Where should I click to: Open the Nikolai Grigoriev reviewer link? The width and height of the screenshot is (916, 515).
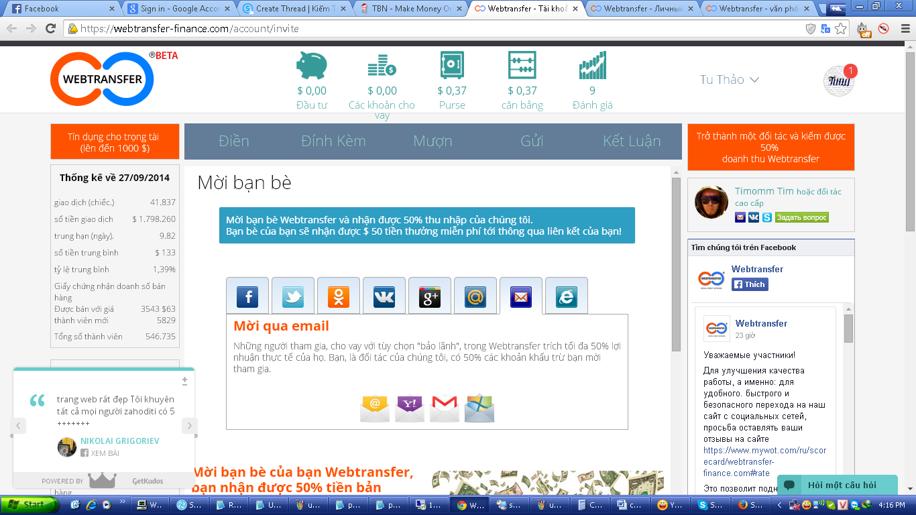120,441
